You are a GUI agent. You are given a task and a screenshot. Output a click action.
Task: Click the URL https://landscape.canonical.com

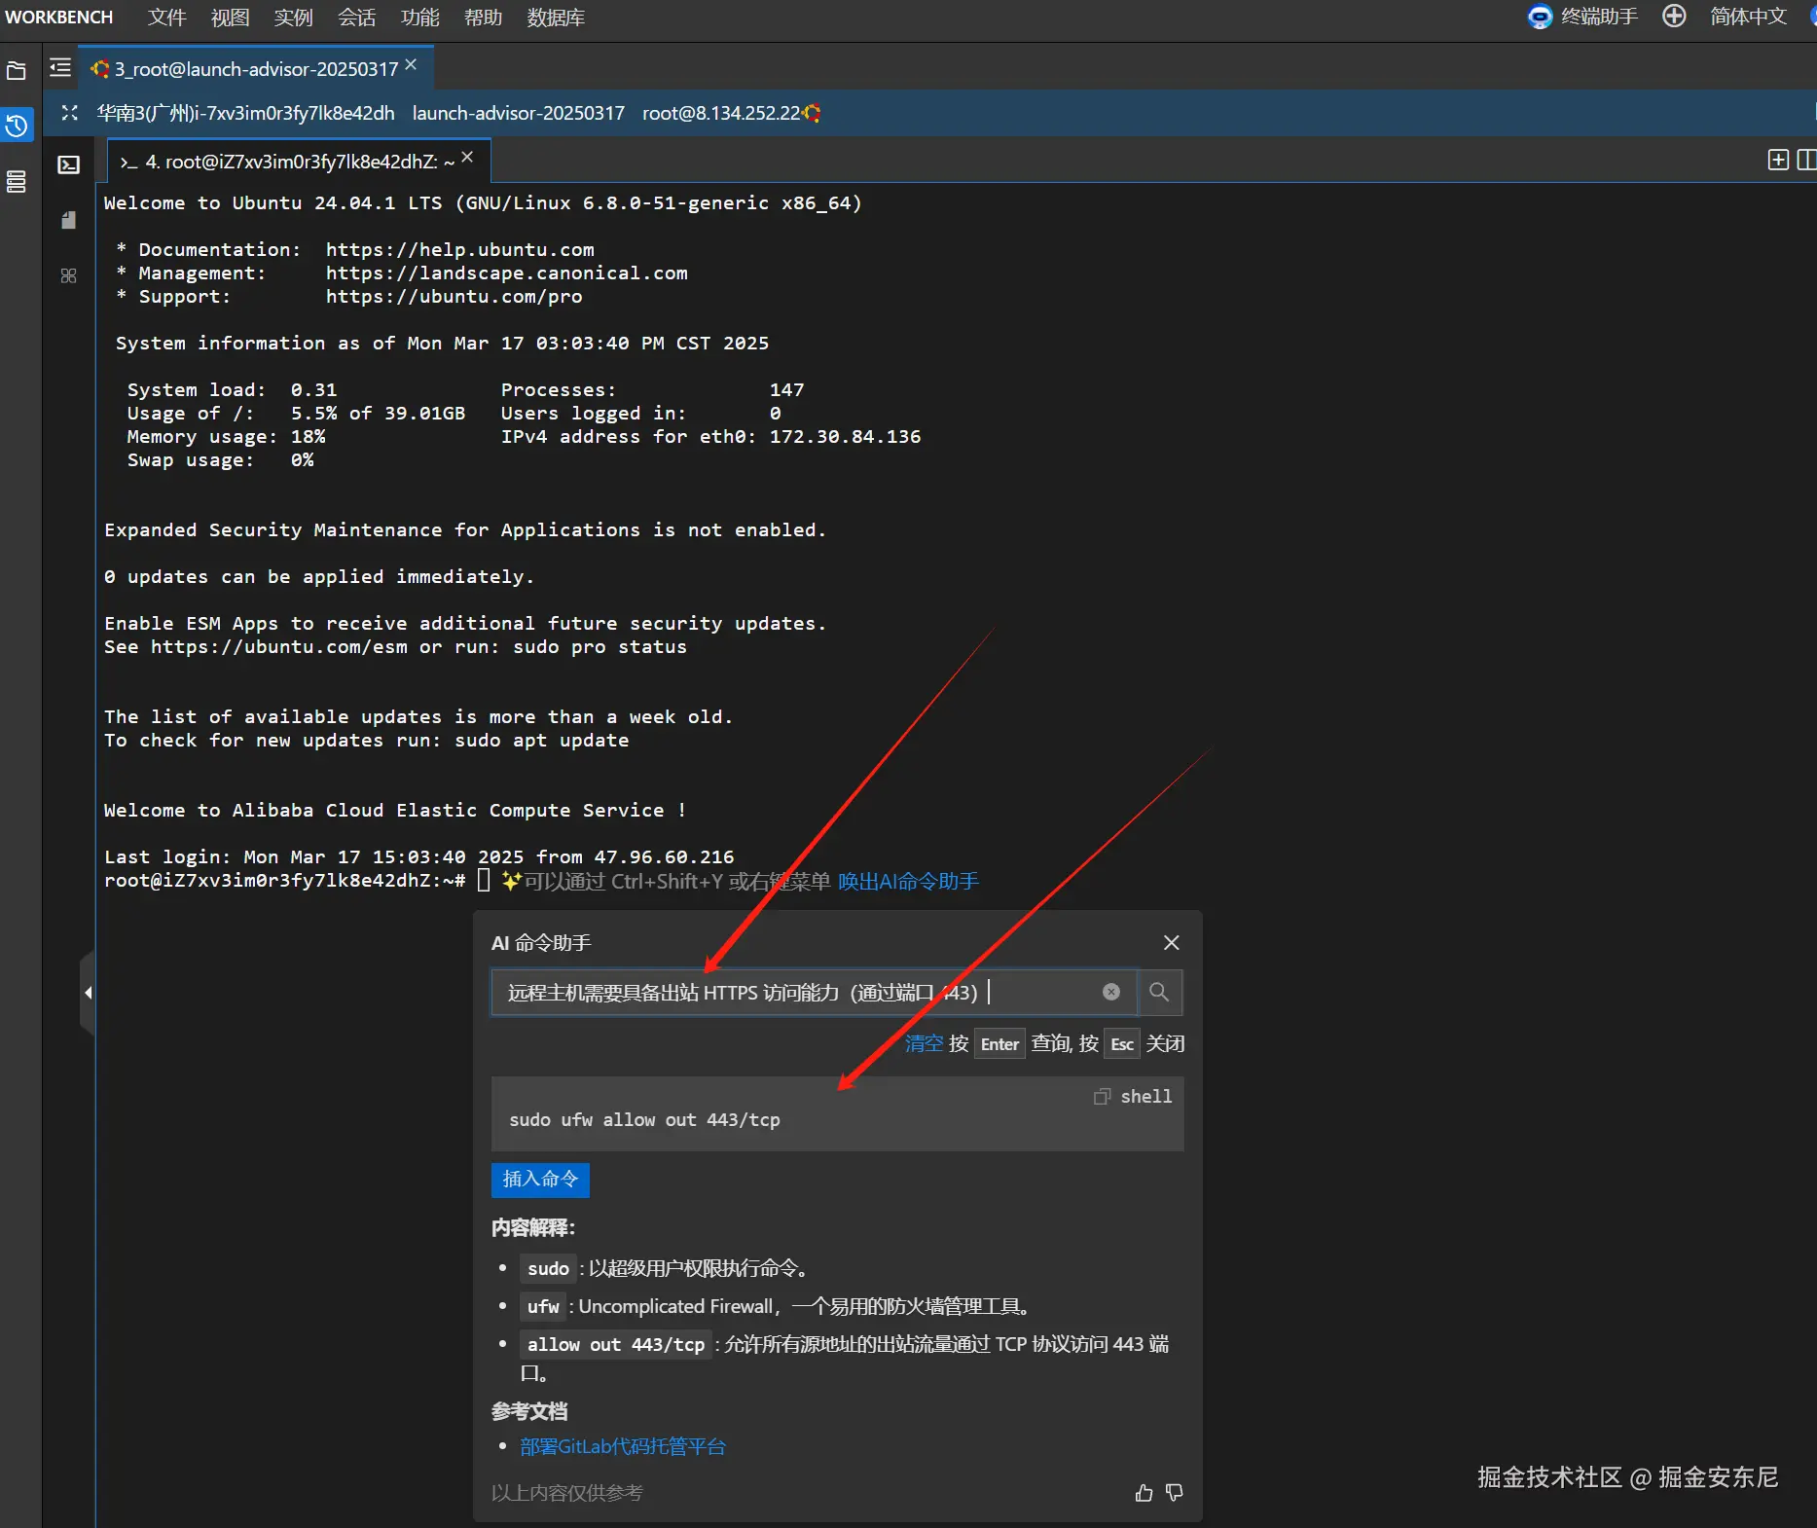point(506,273)
